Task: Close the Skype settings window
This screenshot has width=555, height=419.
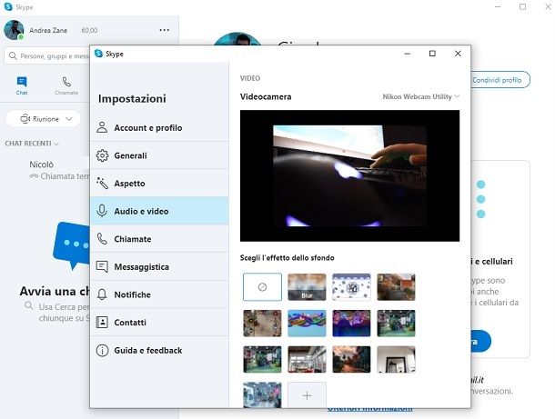Action: 458,54
